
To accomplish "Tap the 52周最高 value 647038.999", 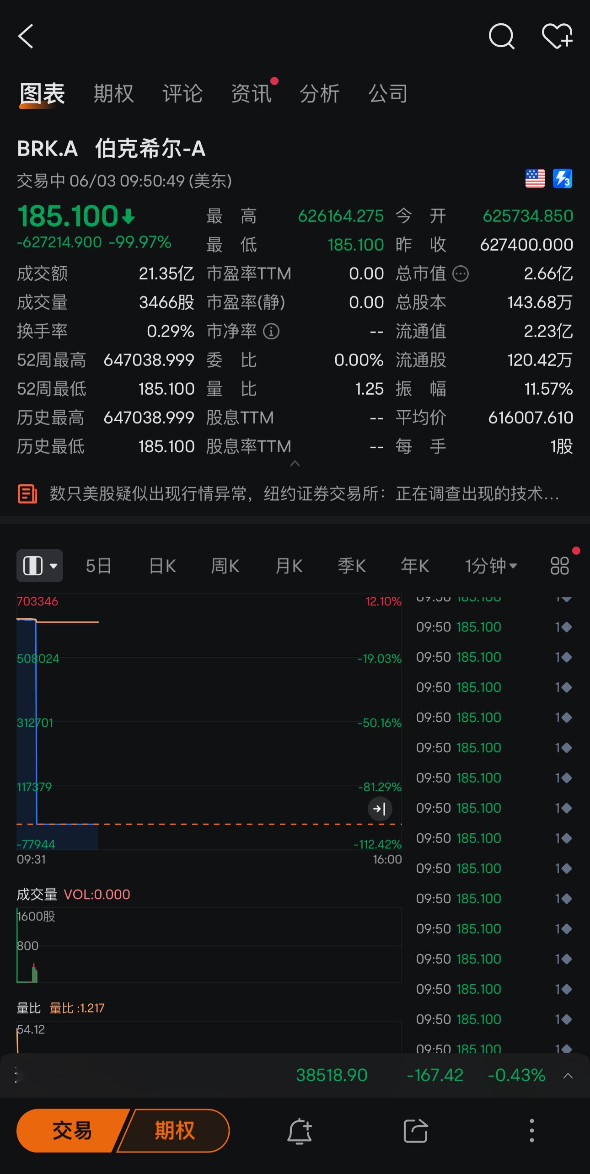I will pyautogui.click(x=149, y=360).
